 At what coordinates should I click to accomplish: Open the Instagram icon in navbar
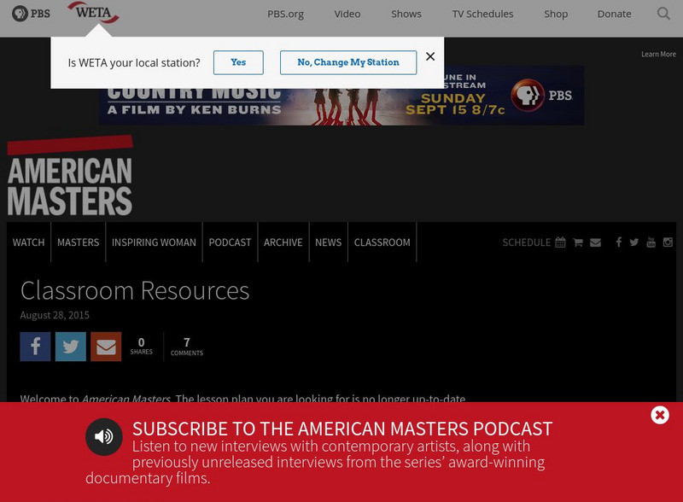point(668,242)
